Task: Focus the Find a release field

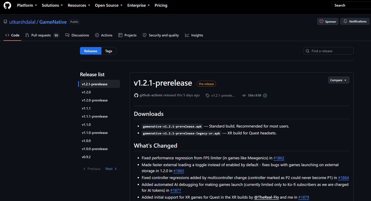Action: pyautogui.click(x=328, y=51)
